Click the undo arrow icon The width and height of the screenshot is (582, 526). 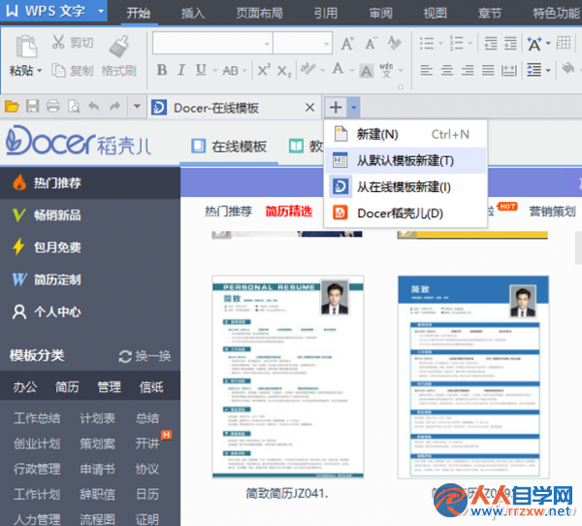coord(94,107)
